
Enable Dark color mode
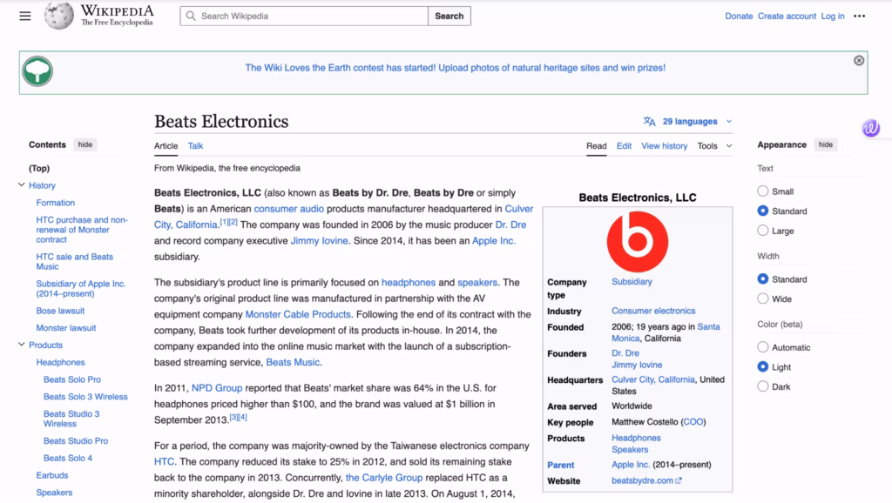click(x=762, y=386)
